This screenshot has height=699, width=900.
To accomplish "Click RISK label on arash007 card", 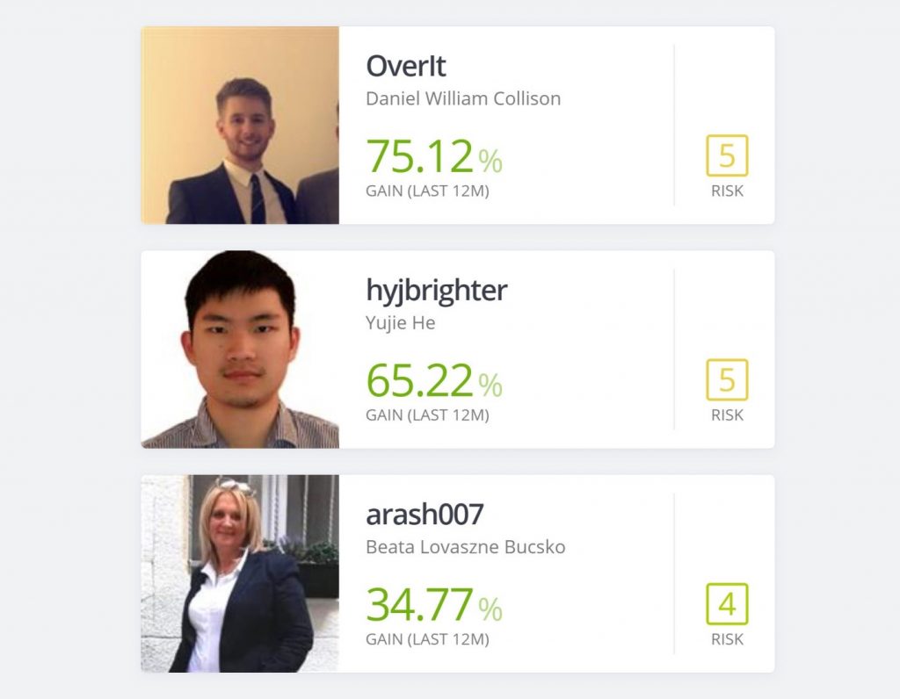I will pyautogui.click(x=727, y=639).
